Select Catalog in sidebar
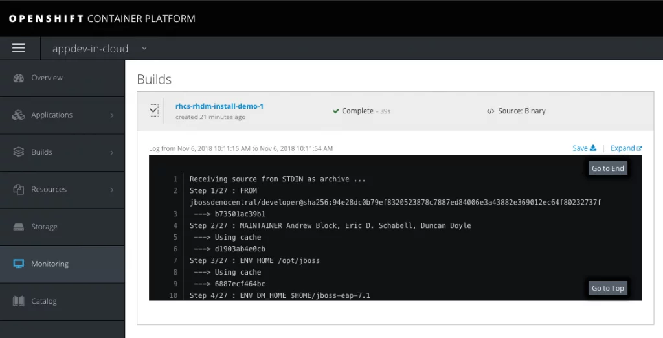The height and width of the screenshot is (338, 663). pos(44,301)
